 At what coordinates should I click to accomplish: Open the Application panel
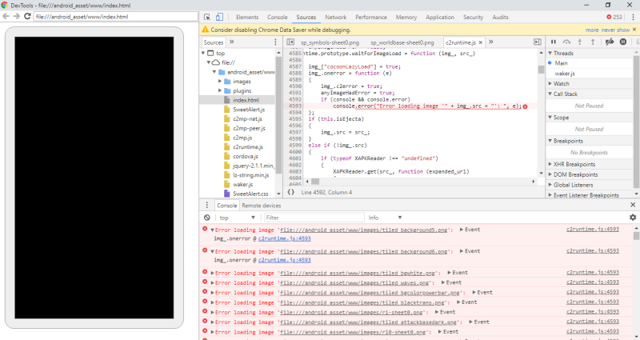[439, 17]
